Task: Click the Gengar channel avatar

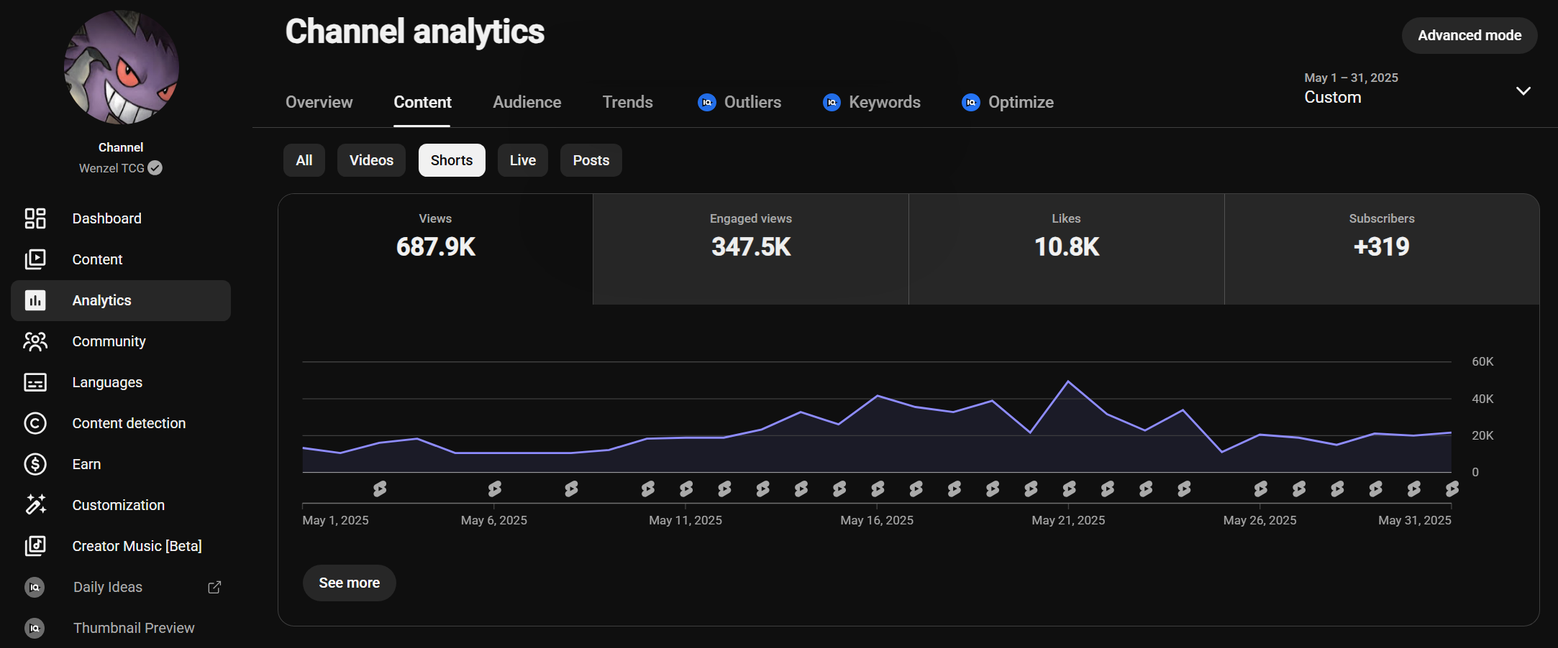Action: tap(122, 67)
